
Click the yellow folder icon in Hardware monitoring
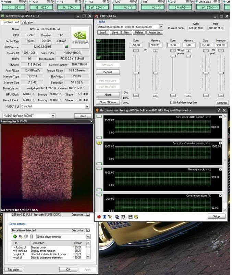136,217
